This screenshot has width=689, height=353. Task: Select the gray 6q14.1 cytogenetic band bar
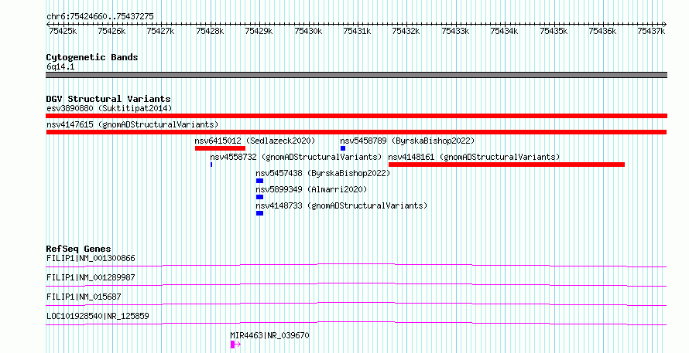356,75
